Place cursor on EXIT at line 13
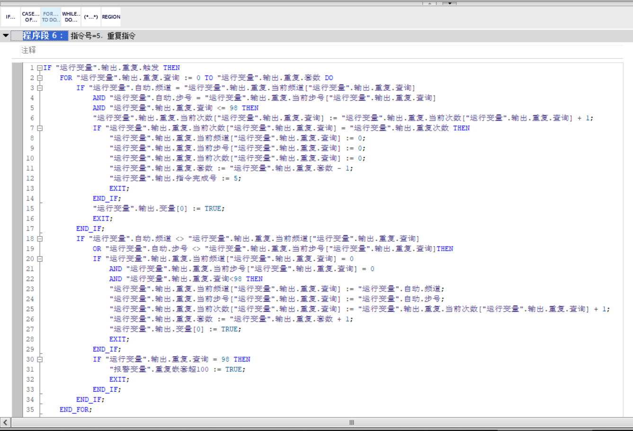 119,188
